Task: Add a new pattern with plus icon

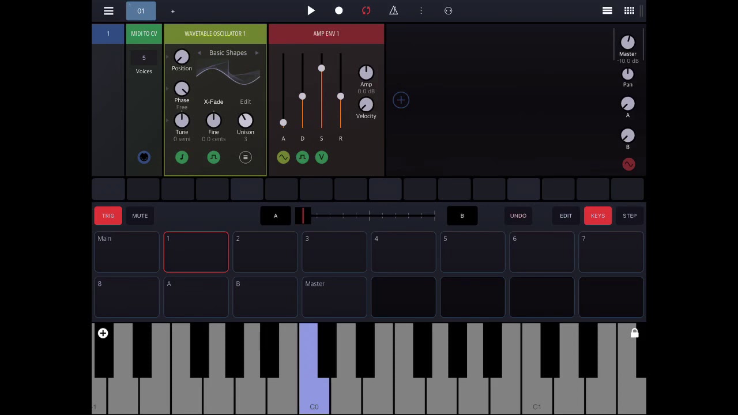Action: [172, 11]
